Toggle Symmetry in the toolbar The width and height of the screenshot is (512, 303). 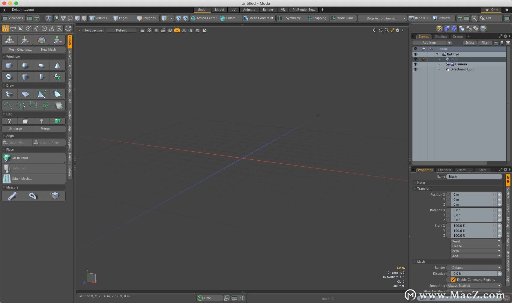[289, 18]
